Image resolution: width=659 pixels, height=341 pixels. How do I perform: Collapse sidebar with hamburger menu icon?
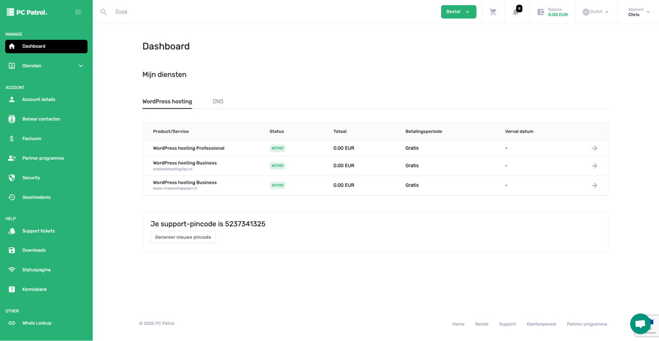78,12
